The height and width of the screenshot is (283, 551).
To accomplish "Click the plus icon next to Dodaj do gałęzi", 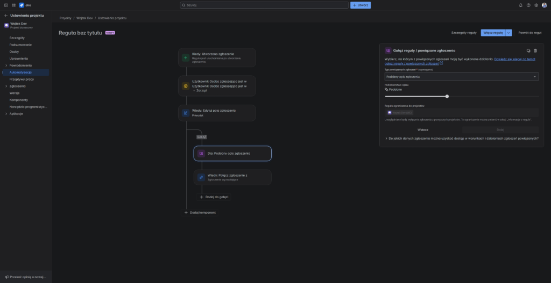I will [201, 197].
